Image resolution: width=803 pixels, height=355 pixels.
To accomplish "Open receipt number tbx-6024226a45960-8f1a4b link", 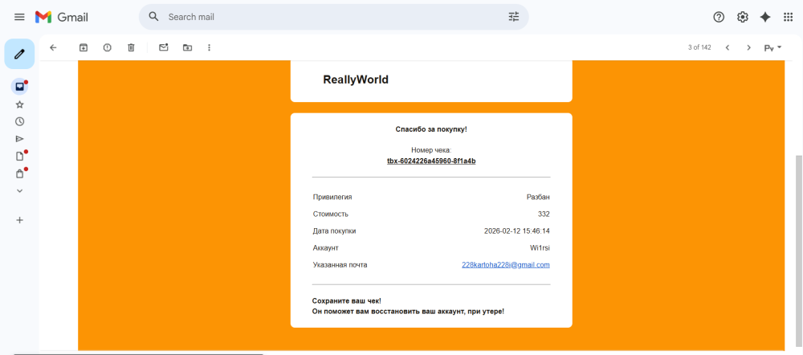I will coord(431,161).
